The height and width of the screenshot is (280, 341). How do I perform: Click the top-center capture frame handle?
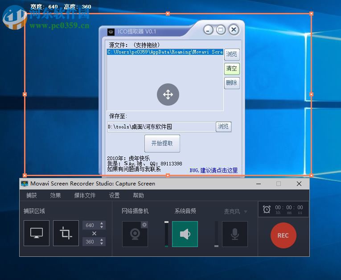click(x=168, y=13)
